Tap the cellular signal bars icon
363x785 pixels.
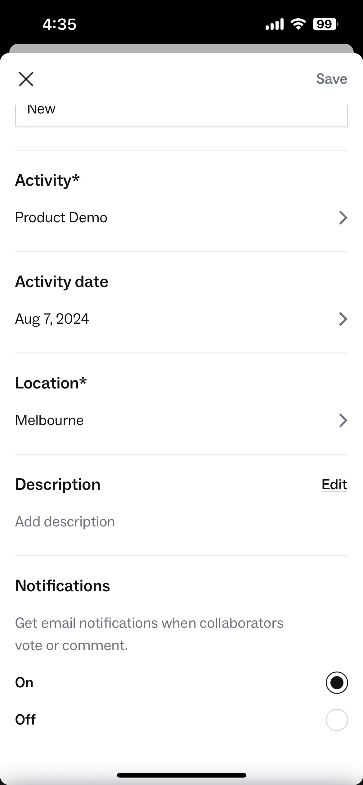tap(275, 24)
